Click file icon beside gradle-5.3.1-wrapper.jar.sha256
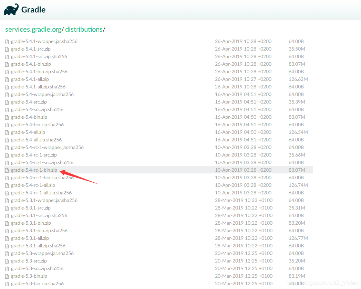Image resolution: width=361 pixels, height=289 pixels. tap(7, 201)
